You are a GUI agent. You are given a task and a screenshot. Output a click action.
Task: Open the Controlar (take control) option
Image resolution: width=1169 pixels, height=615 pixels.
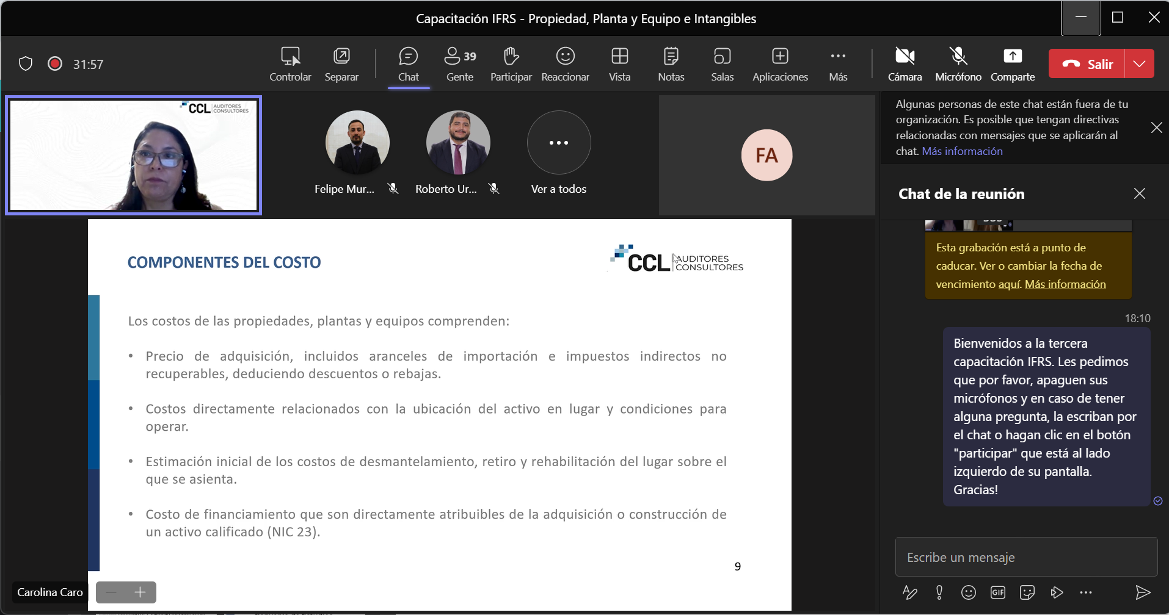[x=290, y=64]
